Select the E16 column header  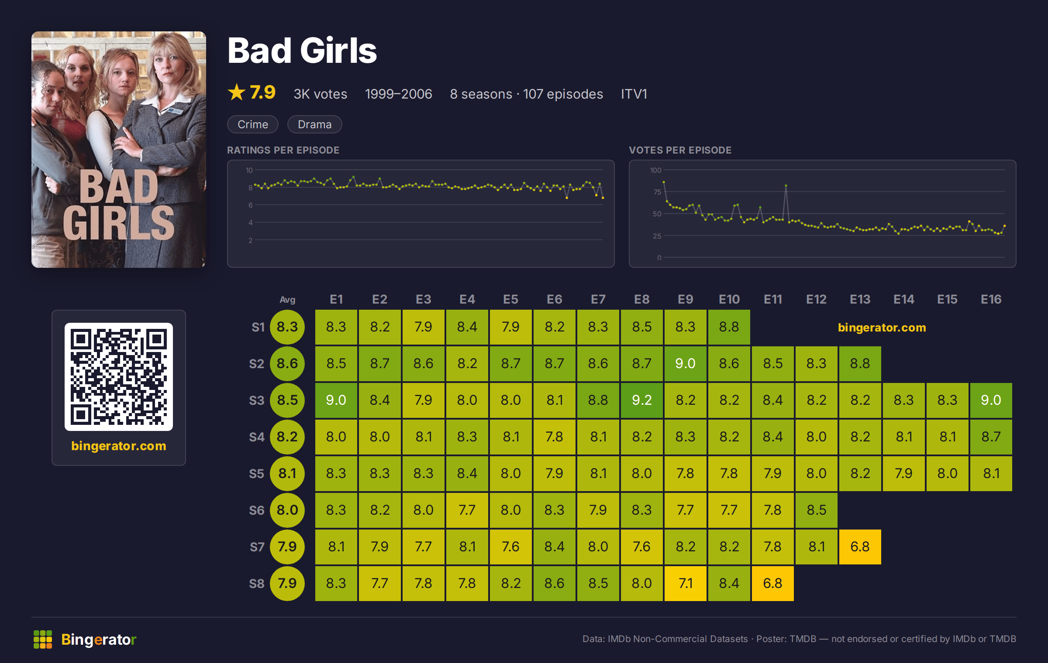(x=991, y=299)
